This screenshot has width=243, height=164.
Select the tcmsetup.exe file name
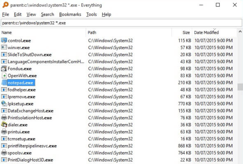[x=21, y=139]
